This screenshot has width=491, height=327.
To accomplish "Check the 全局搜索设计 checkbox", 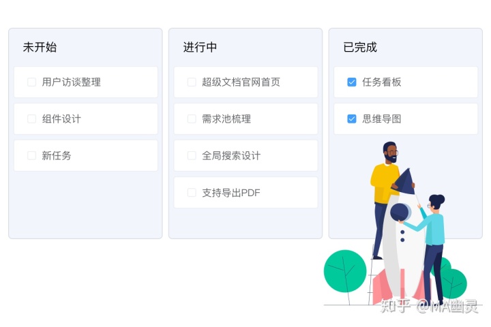I will pos(192,155).
